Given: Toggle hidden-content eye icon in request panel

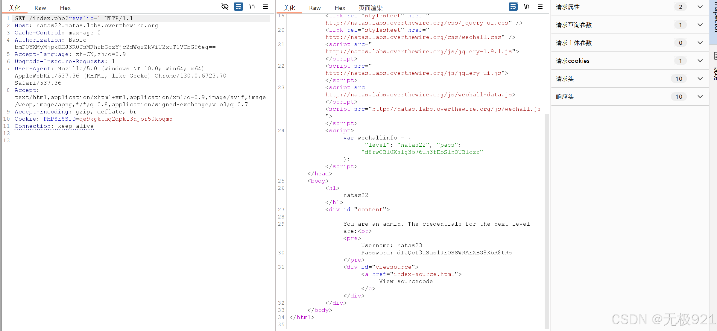Looking at the screenshot, I should (225, 7).
